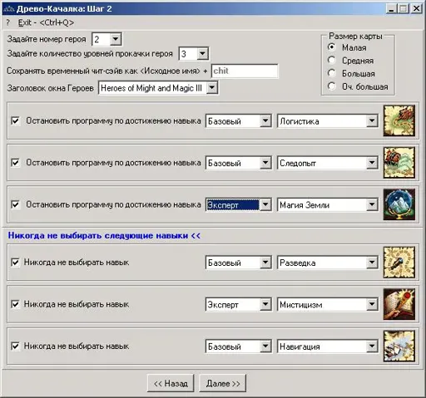The height and width of the screenshot is (398, 426).
Task: Click the Scouting spyglass icon
Action: tap(399, 263)
